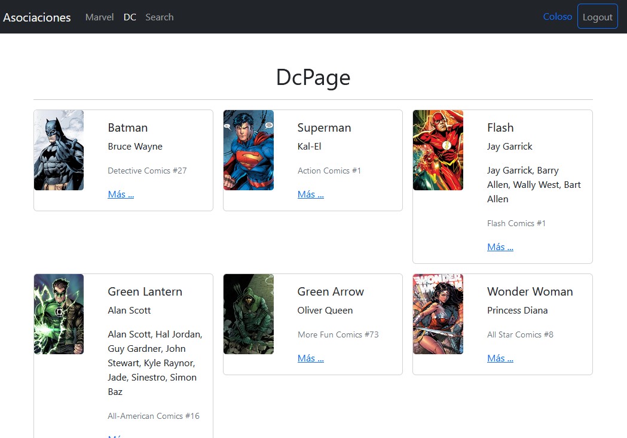The image size is (627, 438).
Task: Open the Search page
Action: (160, 17)
